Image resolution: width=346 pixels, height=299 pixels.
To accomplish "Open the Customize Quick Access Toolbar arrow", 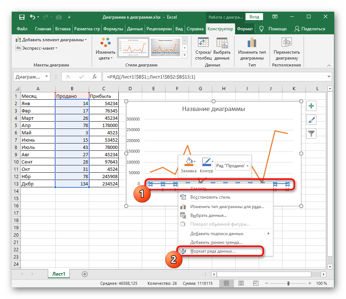I will (x=69, y=17).
